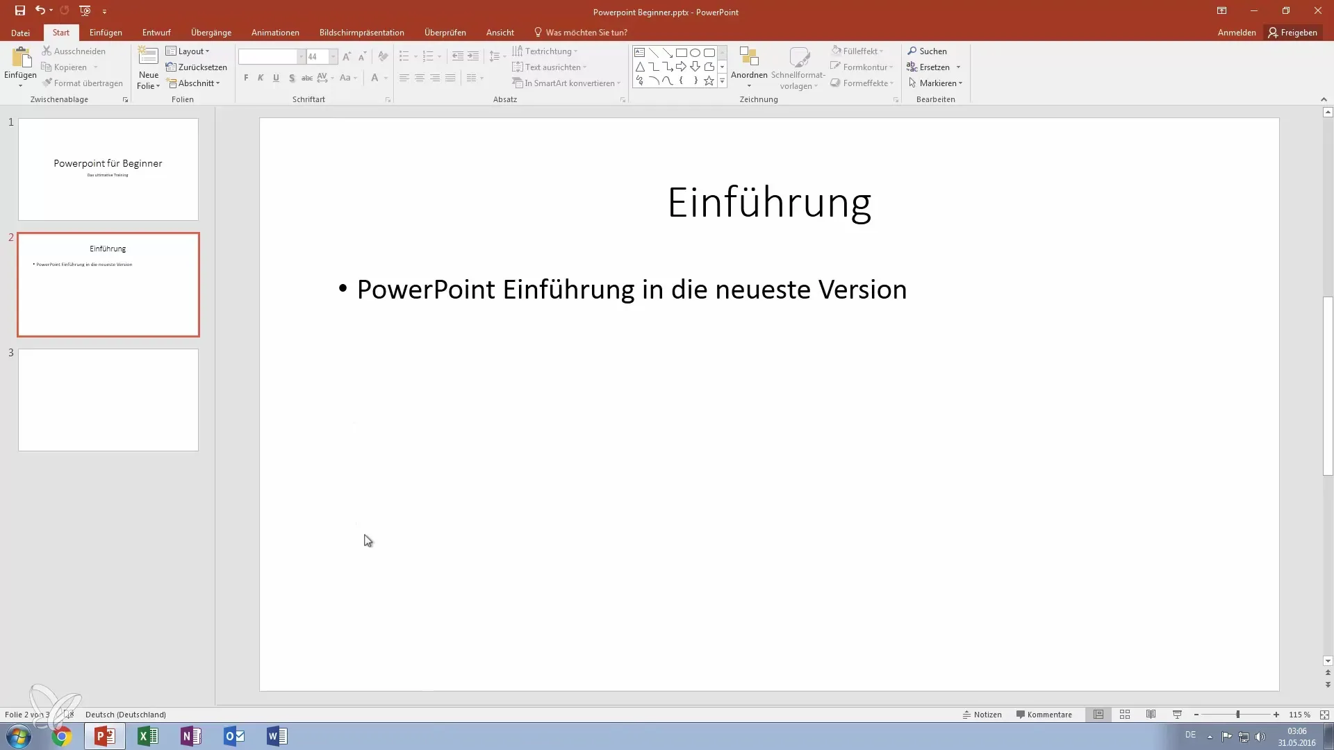Expand Text ausrichten options

tap(549, 67)
